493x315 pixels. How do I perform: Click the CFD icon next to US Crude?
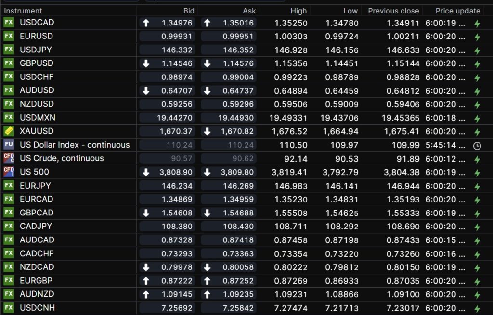tap(9, 158)
